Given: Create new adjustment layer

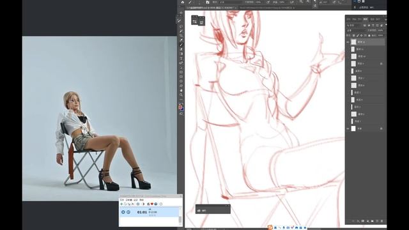Looking at the screenshot, I should [367, 221].
